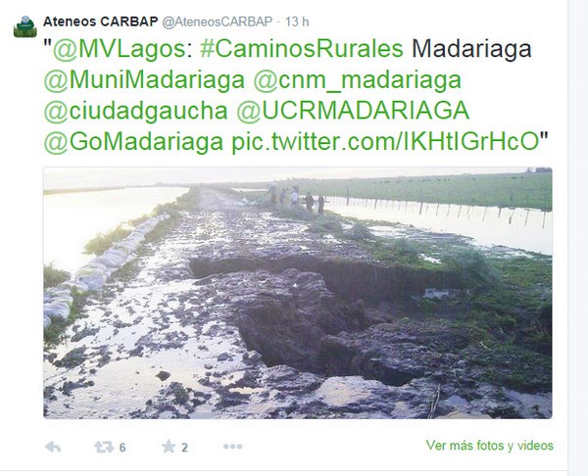Open the @MVLagos mention
The height and width of the screenshot is (476, 588).
(119, 49)
